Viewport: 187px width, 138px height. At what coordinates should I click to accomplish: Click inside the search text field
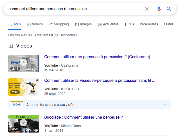[x=75, y=9]
